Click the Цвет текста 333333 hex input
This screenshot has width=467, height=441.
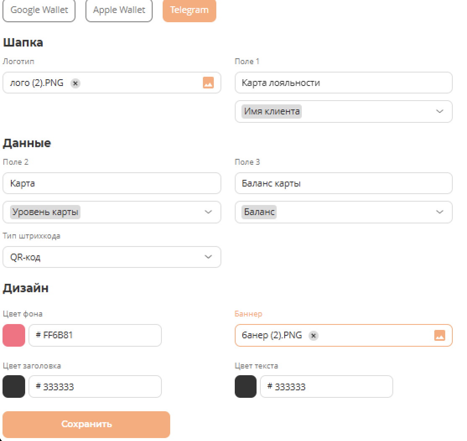[x=327, y=387]
